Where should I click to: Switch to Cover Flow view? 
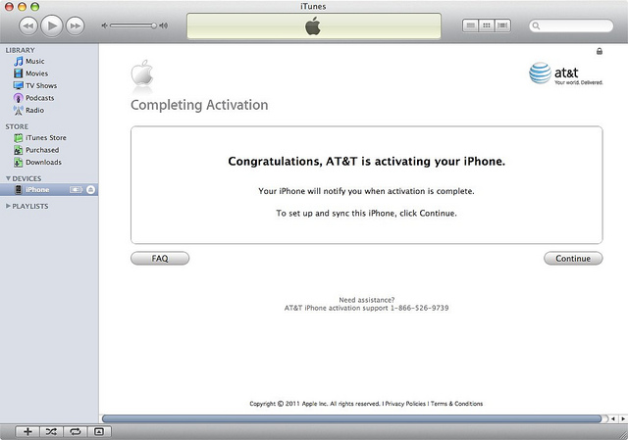(x=502, y=25)
